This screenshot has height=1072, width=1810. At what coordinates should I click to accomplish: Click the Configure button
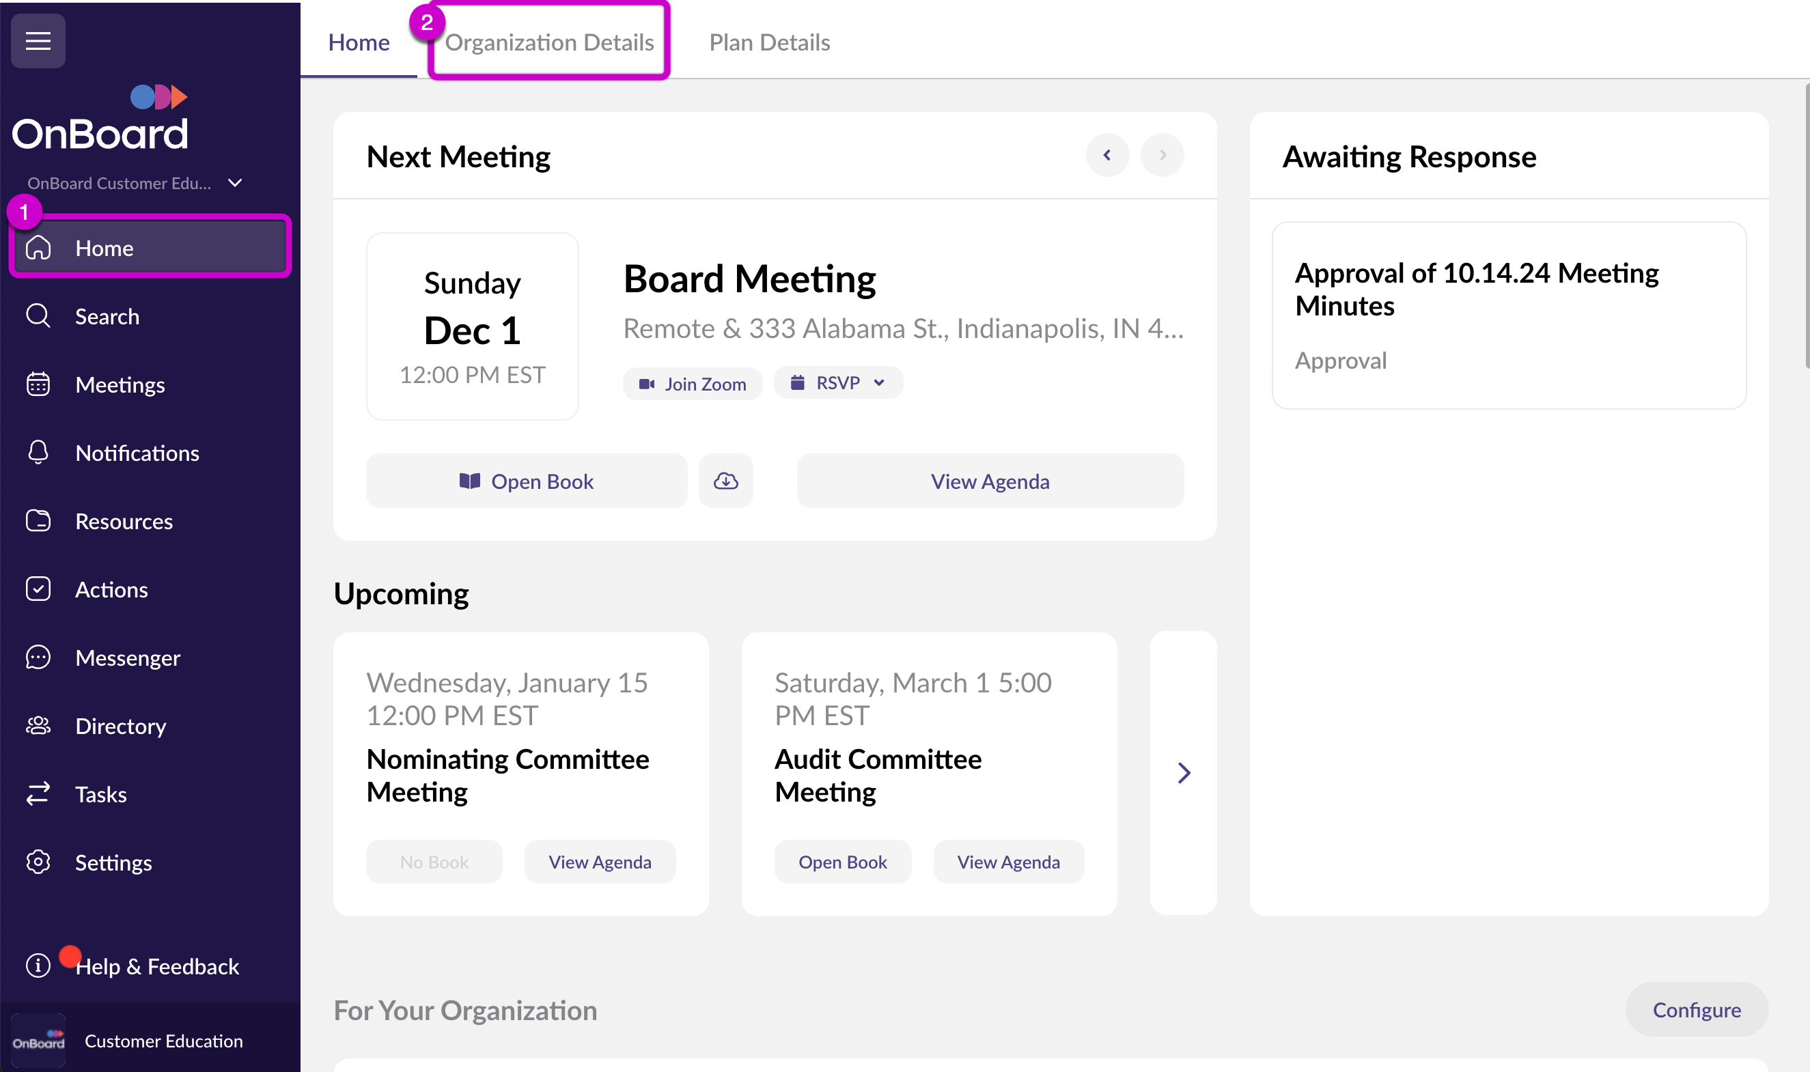click(1697, 1009)
